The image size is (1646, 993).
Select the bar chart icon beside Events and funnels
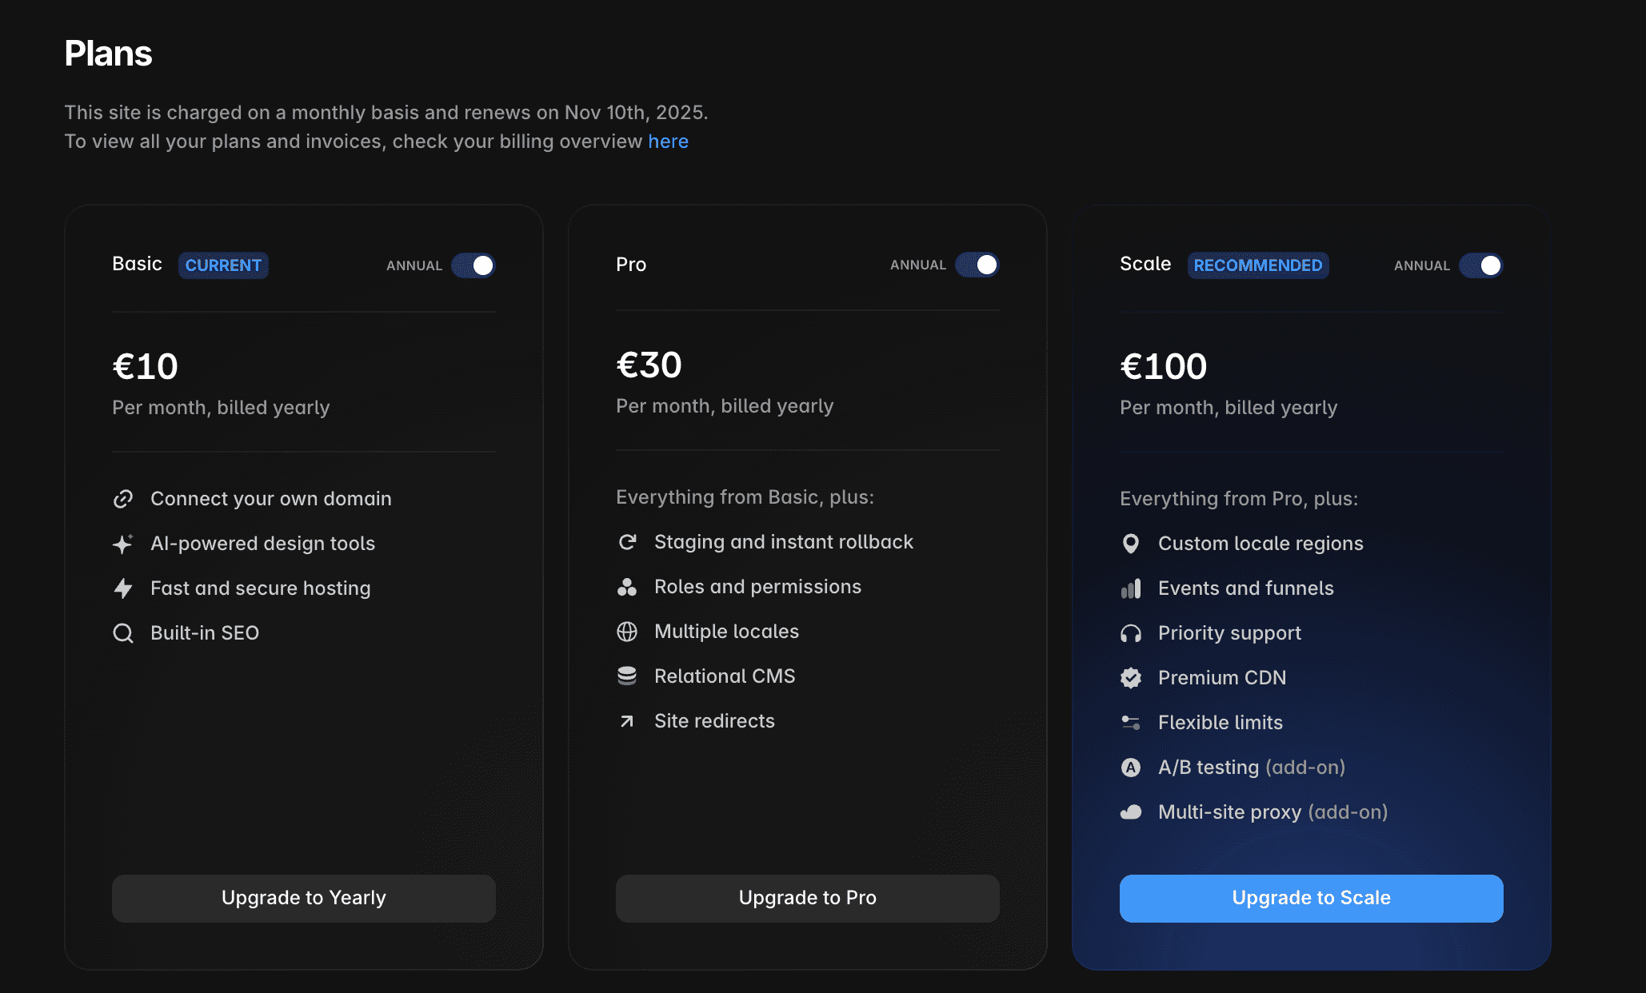pos(1130,588)
